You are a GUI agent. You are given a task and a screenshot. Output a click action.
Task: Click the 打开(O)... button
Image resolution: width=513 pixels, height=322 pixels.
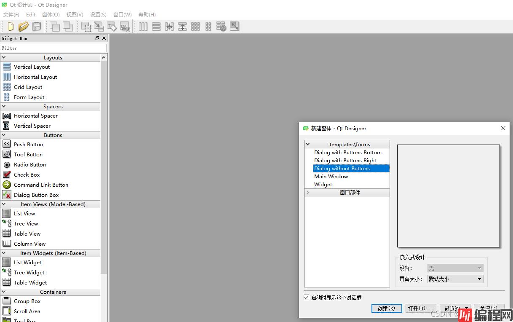420,309
